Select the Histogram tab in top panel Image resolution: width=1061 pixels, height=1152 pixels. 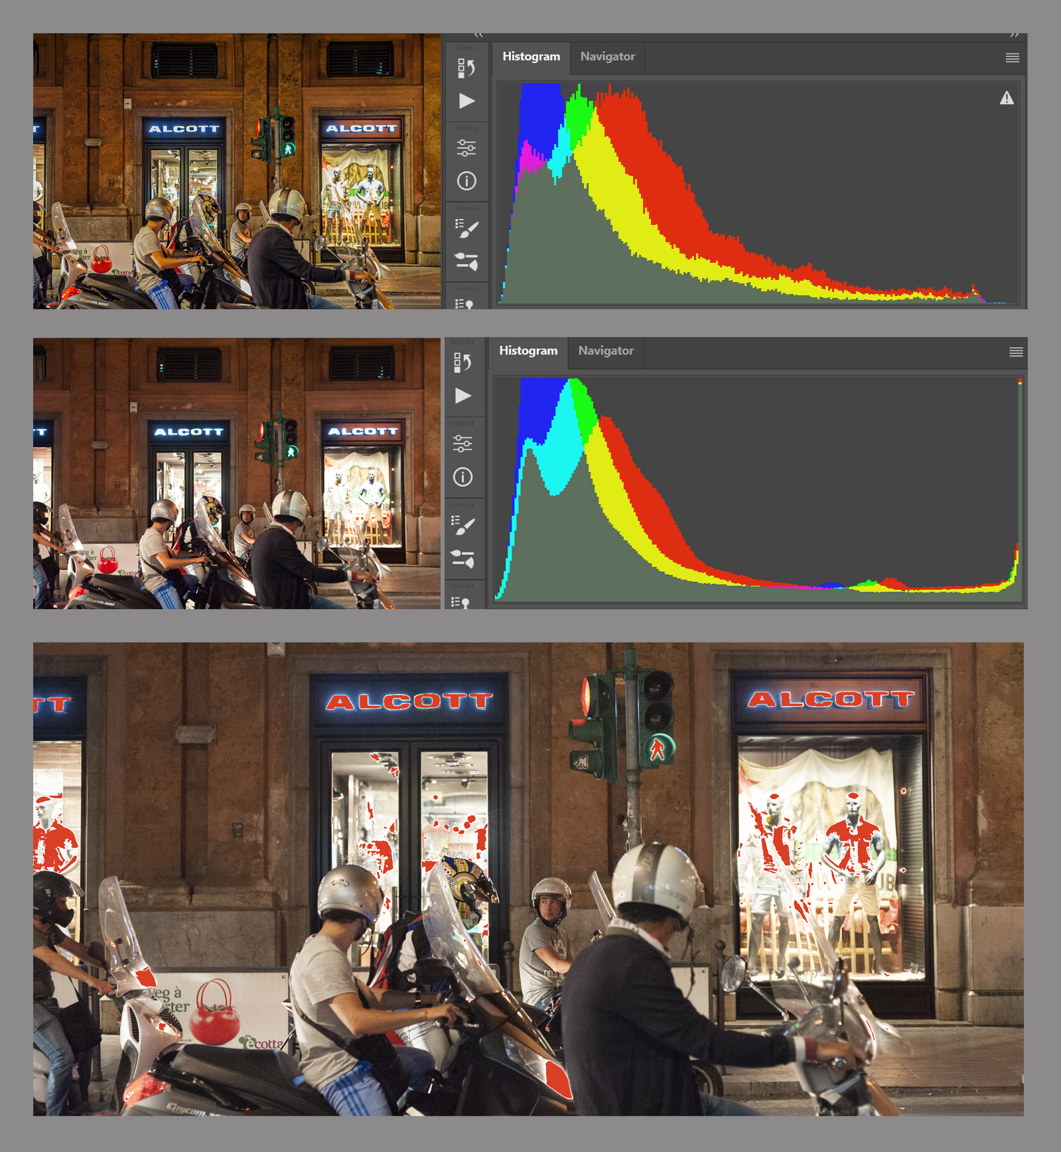pos(531,57)
